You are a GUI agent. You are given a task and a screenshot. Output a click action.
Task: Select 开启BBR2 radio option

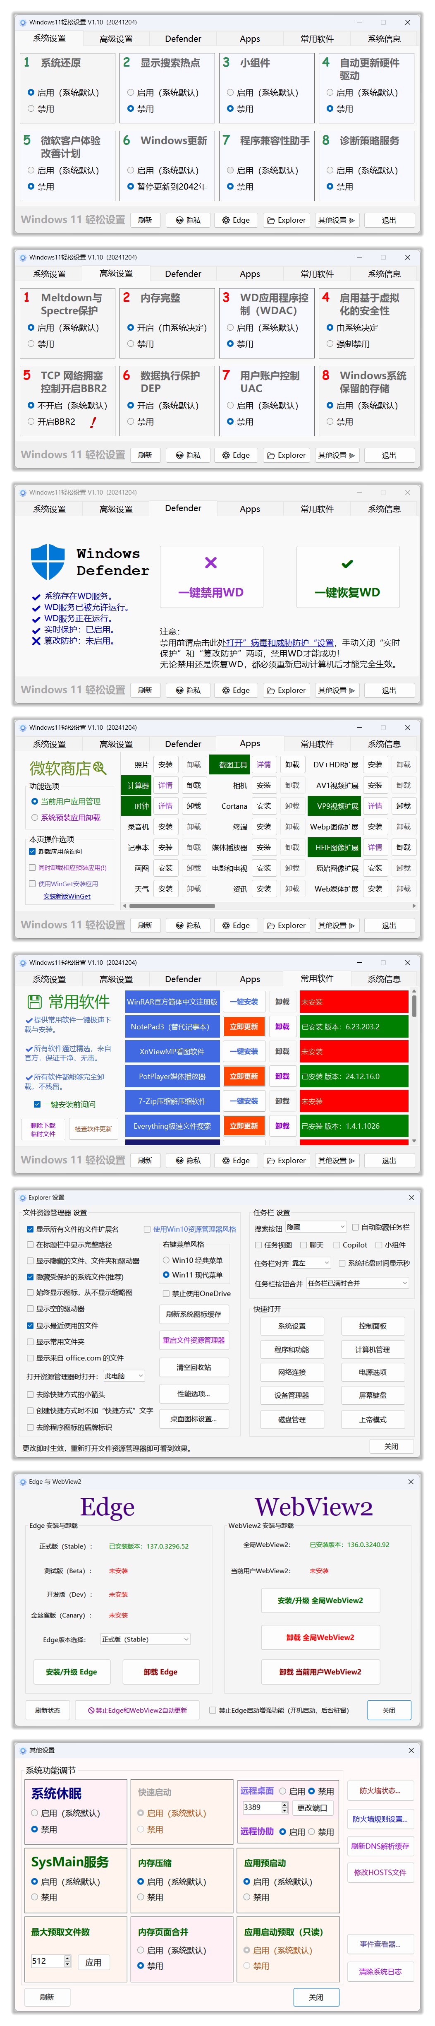[x=52, y=422]
